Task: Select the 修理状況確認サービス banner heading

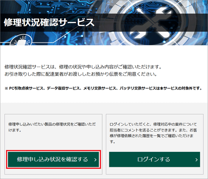Action: 49,23
